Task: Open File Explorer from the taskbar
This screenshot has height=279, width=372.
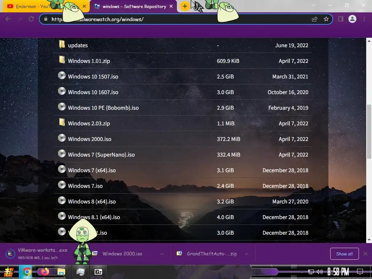Action: click(61, 272)
